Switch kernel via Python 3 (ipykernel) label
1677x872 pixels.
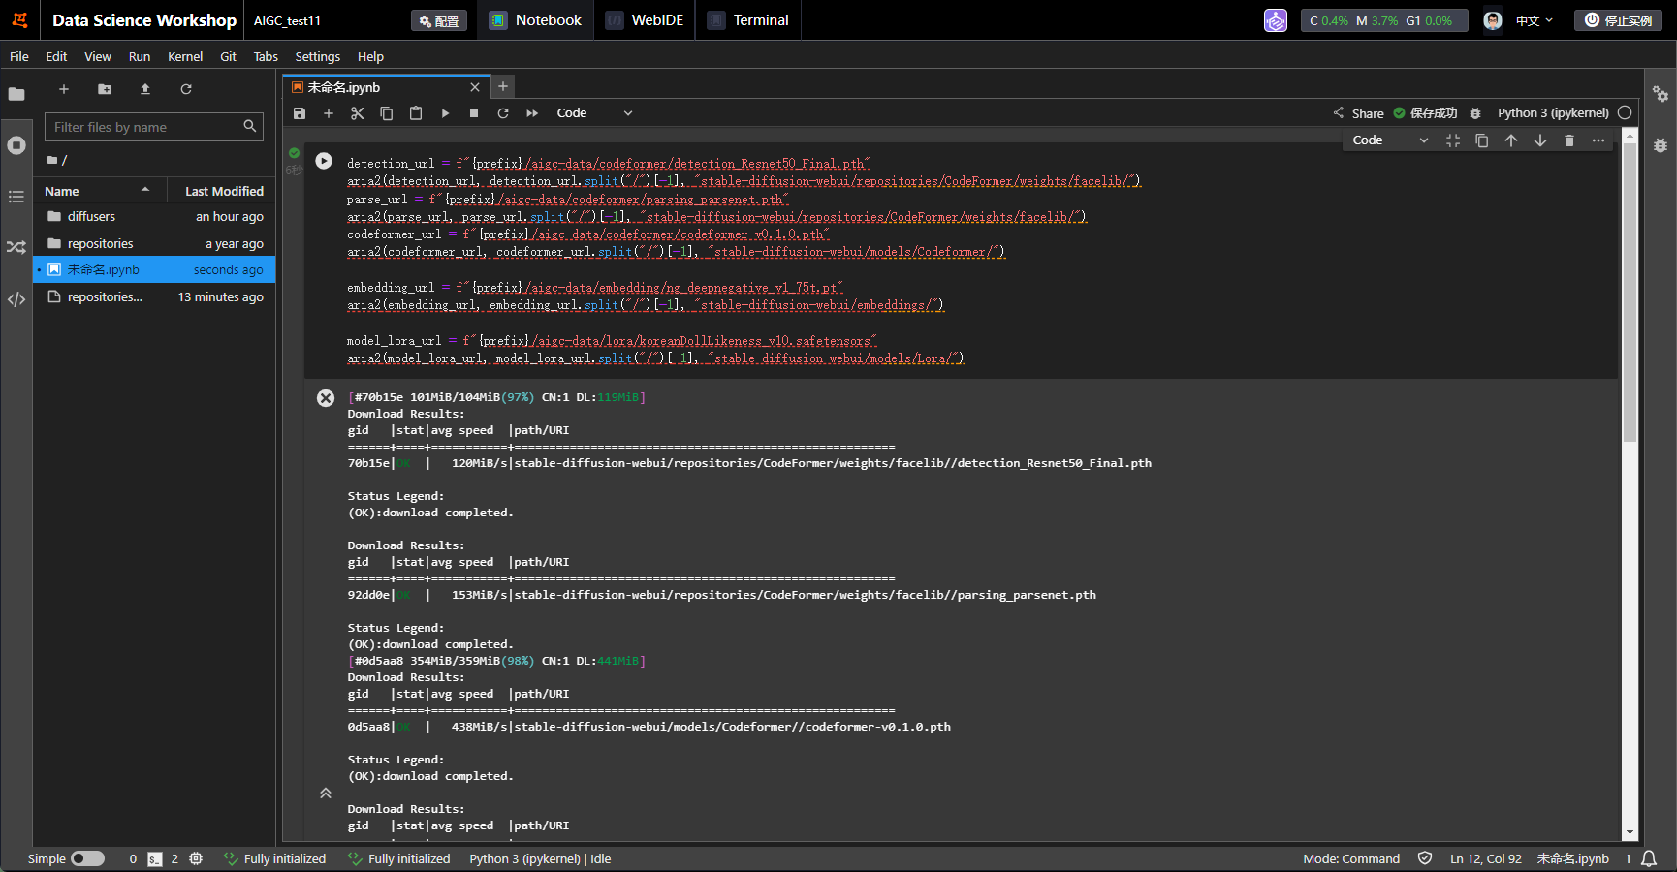1553,113
